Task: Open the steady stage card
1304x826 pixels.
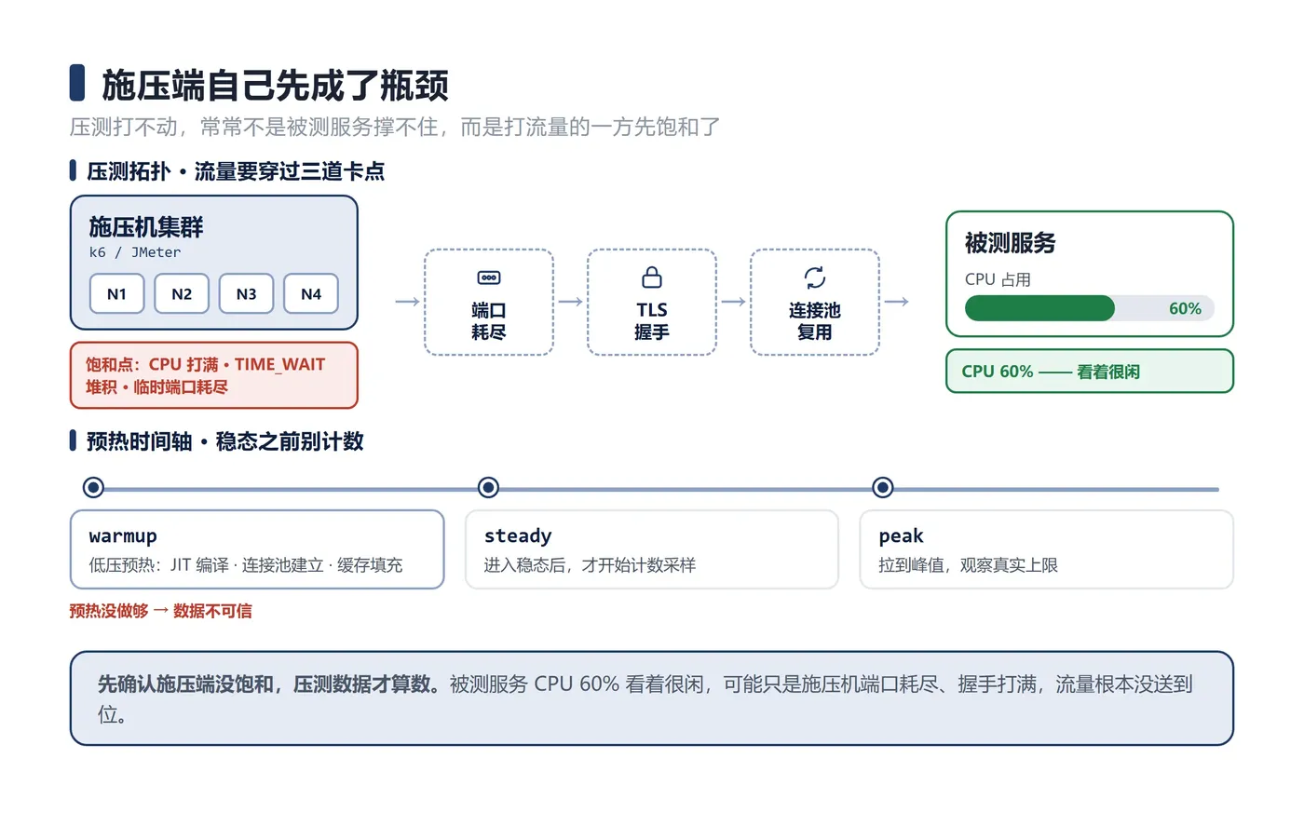Action: pyautogui.click(x=652, y=549)
